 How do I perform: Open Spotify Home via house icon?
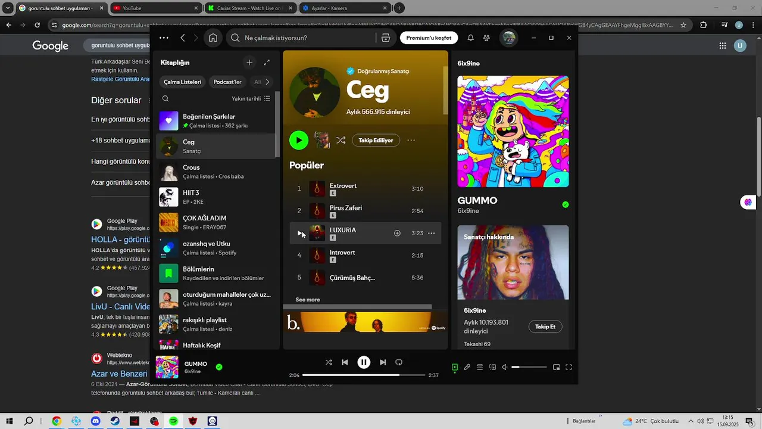click(x=213, y=38)
